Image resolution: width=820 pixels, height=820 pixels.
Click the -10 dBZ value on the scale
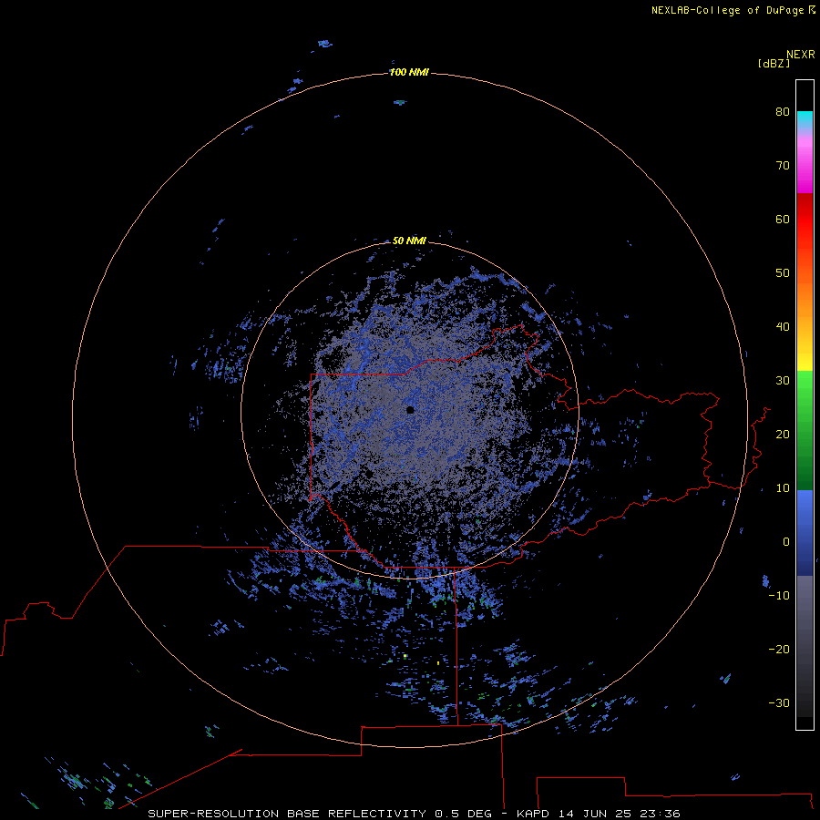tap(779, 595)
